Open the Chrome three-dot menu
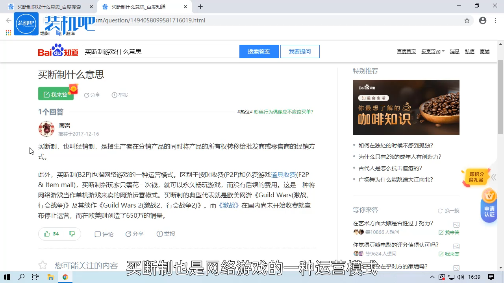The height and width of the screenshot is (283, 504). [495, 20]
